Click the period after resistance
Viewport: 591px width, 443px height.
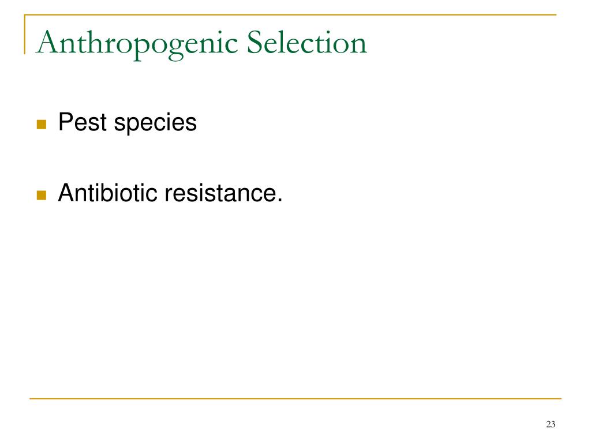pyautogui.click(x=279, y=200)
